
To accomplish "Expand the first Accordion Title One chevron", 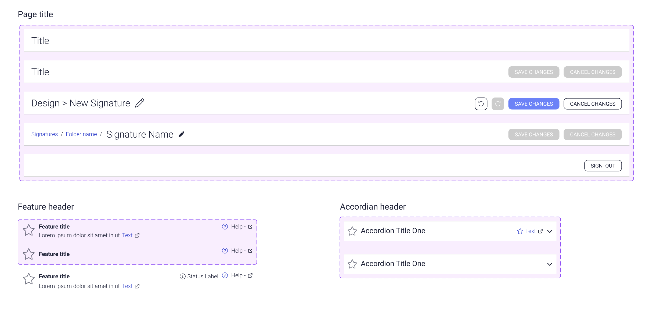I will 550,231.
